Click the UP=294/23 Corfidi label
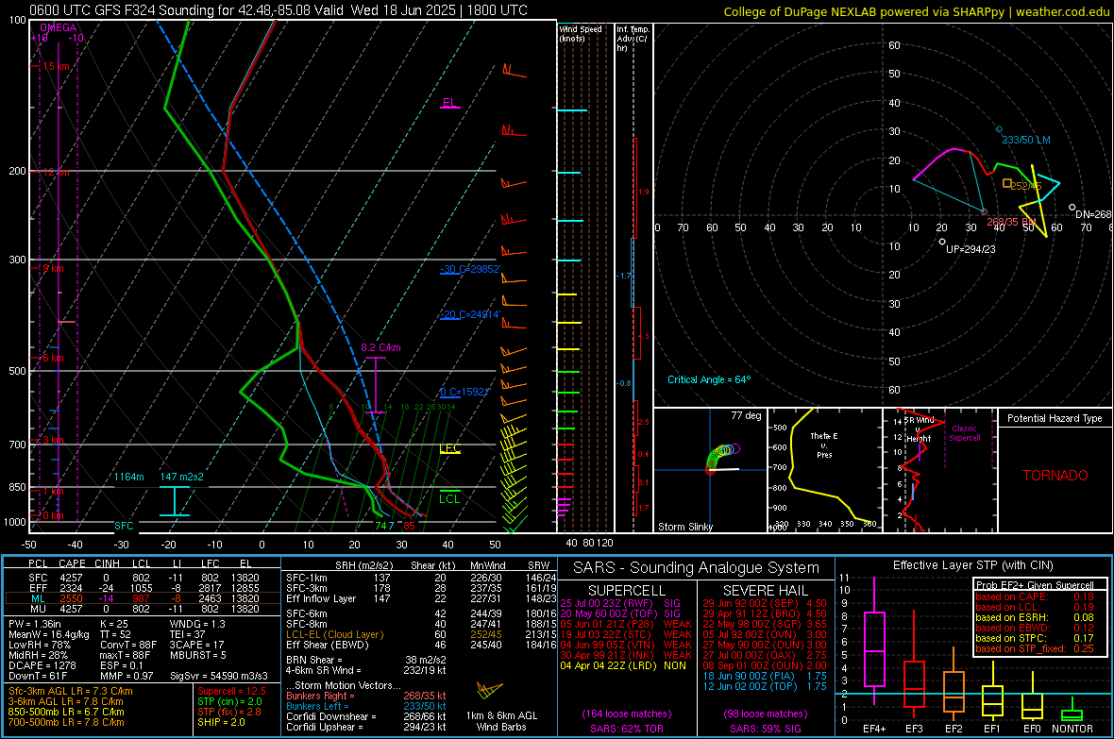Image resolution: width=1114 pixels, height=739 pixels. (971, 249)
